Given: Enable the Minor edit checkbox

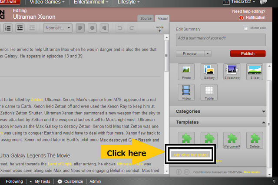Looking at the screenshot, I should click(246, 28).
